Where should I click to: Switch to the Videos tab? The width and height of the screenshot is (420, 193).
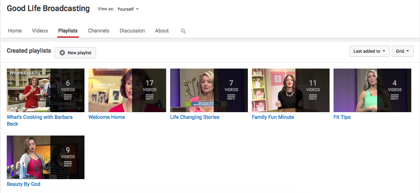[40, 31]
